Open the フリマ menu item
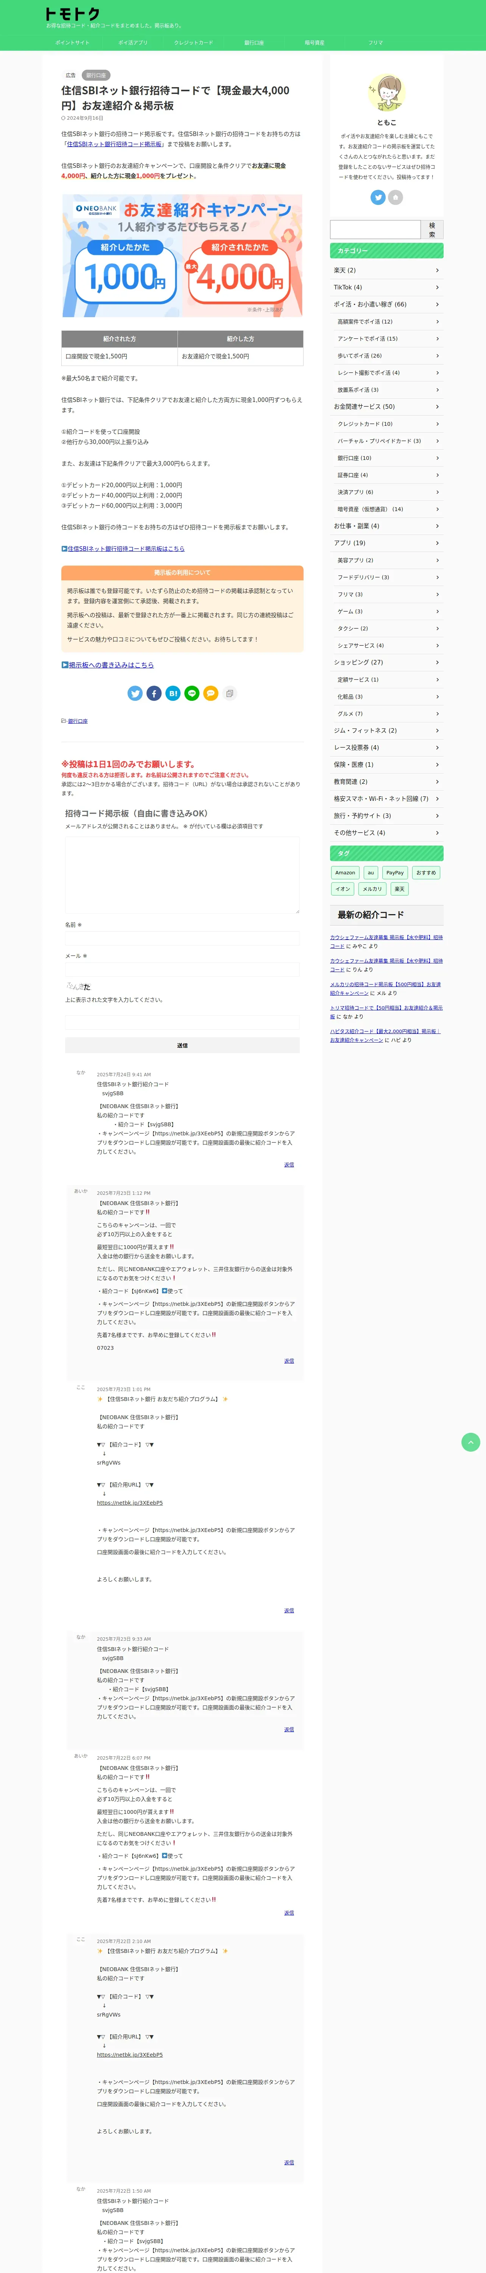486x2273 pixels. pos(376,42)
